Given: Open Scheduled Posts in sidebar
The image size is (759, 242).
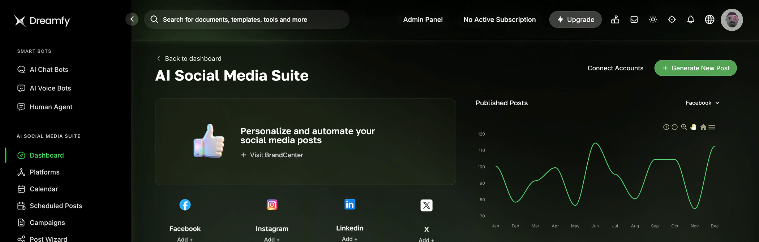Looking at the screenshot, I should tap(56, 206).
